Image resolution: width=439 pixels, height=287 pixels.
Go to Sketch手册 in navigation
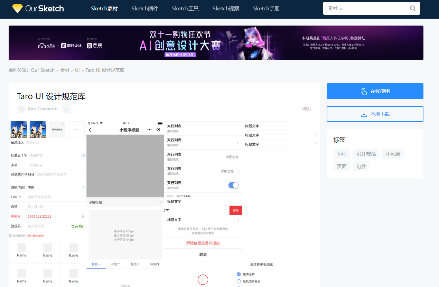(266, 9)
